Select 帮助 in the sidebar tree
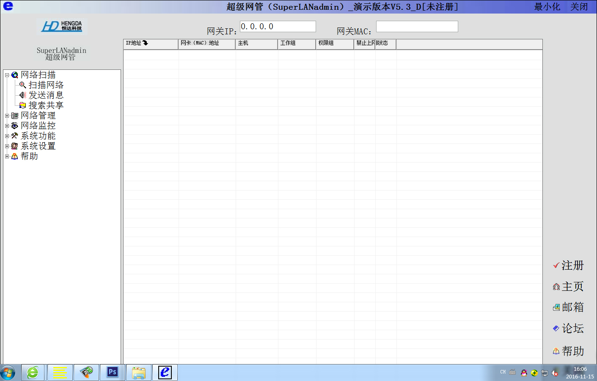The height and width of the screenshot is (381, 597). coord(29,156)
